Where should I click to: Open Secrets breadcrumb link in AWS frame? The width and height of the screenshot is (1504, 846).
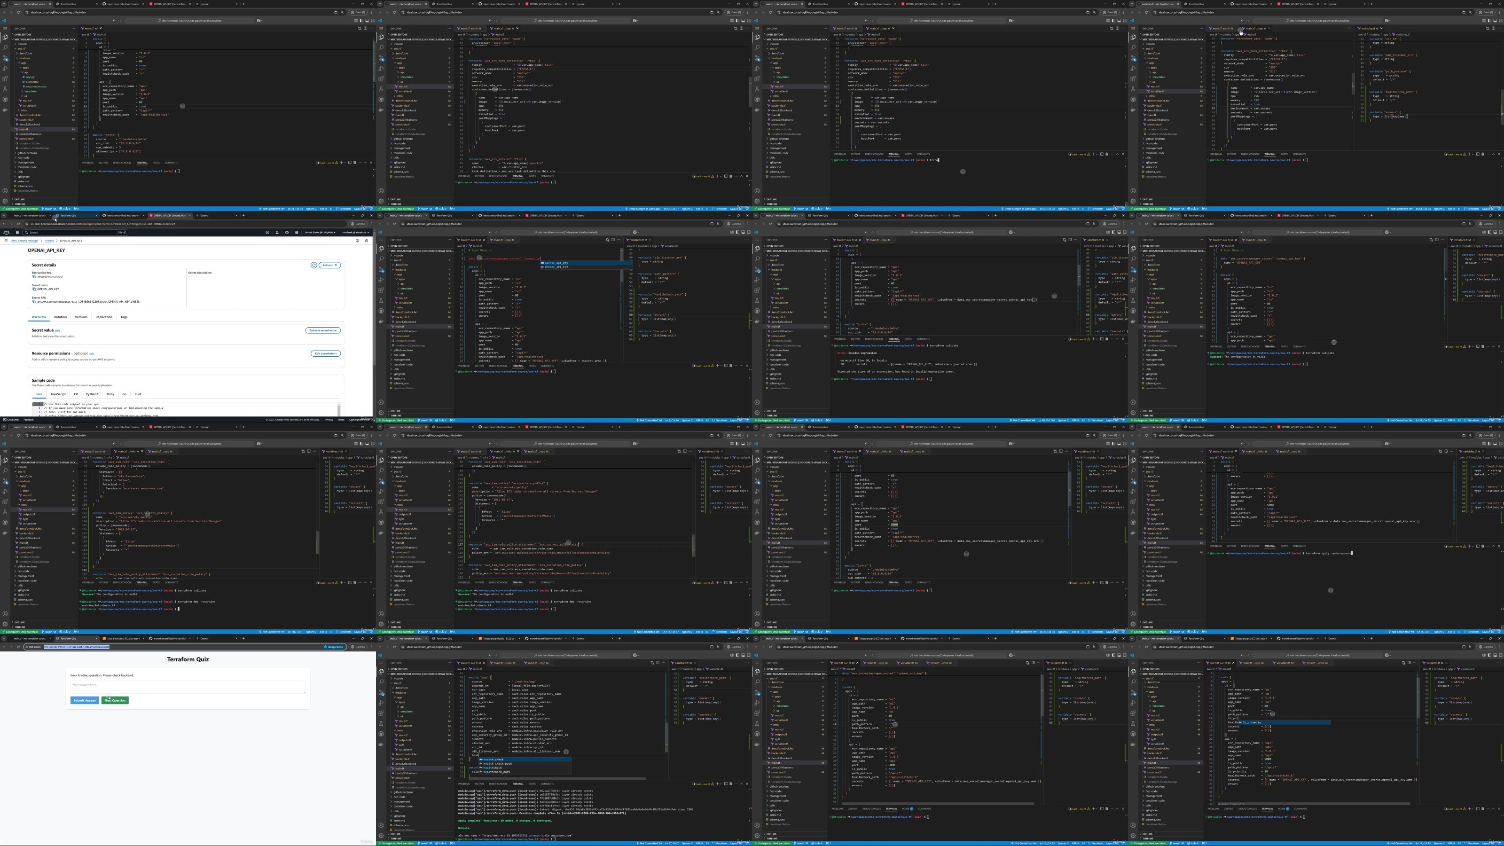[49, 241]
